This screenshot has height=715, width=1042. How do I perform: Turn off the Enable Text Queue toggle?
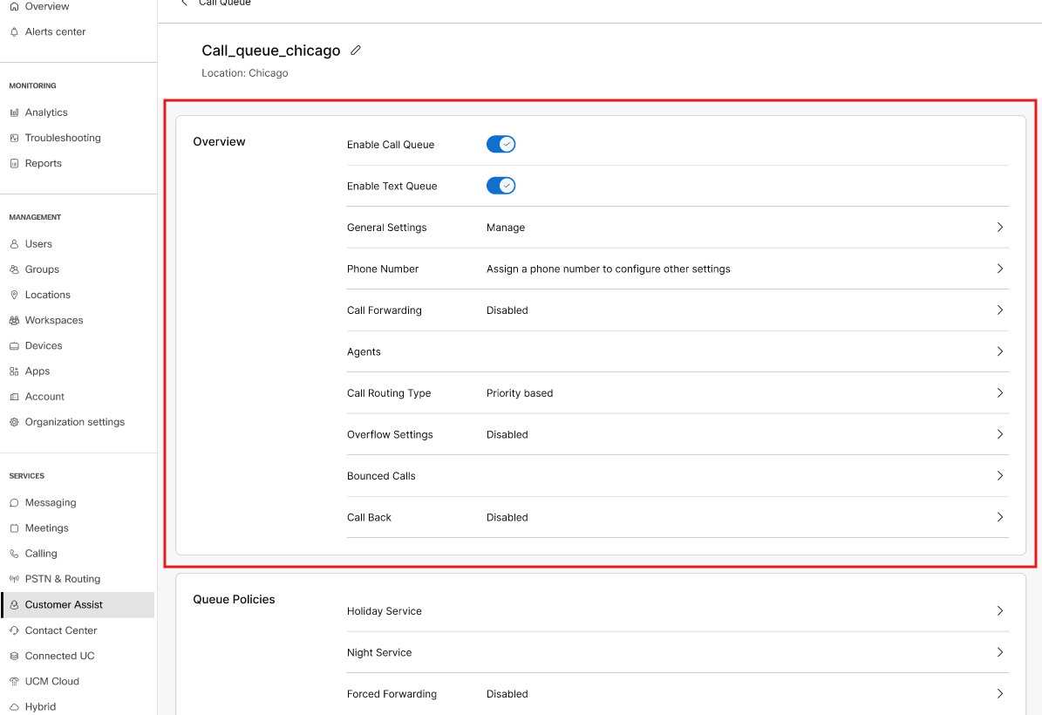tap(501, 185)
